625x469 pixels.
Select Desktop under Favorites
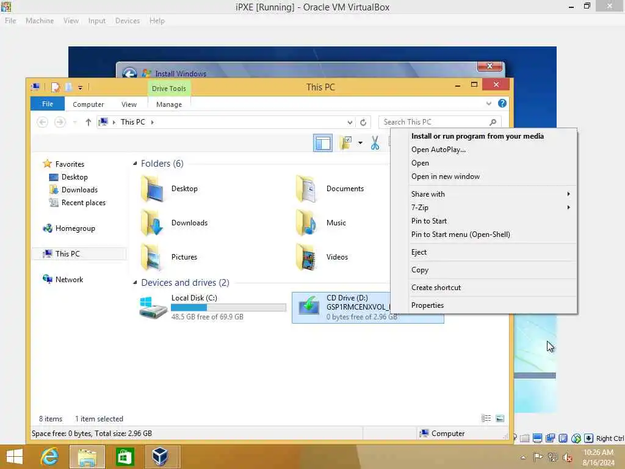click(x=74, y=177)
